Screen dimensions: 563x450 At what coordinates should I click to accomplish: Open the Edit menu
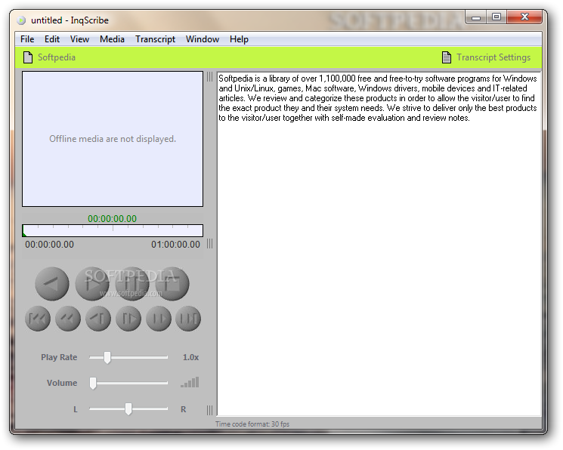pos(52,39)
